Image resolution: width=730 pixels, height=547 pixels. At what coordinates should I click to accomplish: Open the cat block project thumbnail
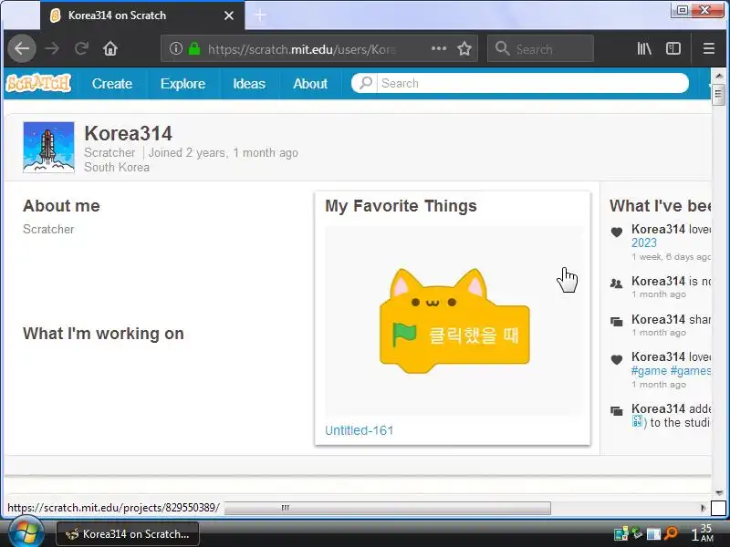pos(453,321)
